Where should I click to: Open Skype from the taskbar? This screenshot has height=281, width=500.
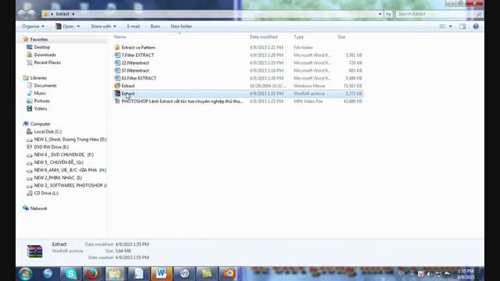coord(70,274)
